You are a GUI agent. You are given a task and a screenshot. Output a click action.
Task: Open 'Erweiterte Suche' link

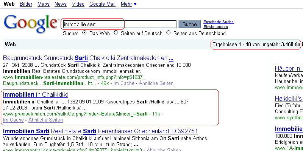pos(218,22)
